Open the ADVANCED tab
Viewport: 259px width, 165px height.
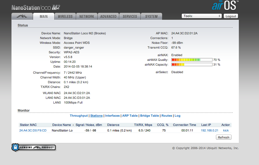[108, 16]
